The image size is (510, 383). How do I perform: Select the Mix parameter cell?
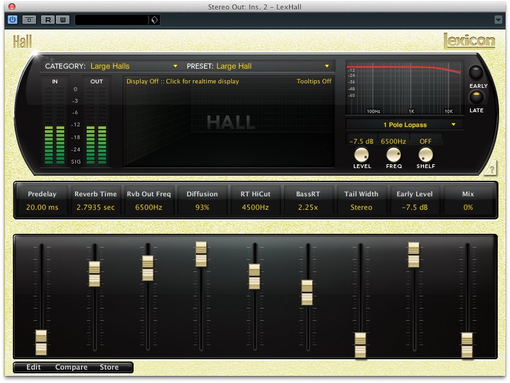[x=468, y=200]
